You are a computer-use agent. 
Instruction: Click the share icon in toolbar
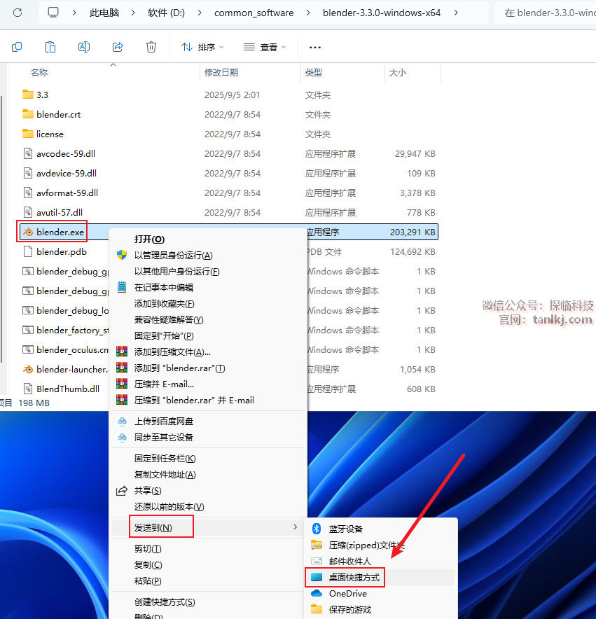coord(118,47)
